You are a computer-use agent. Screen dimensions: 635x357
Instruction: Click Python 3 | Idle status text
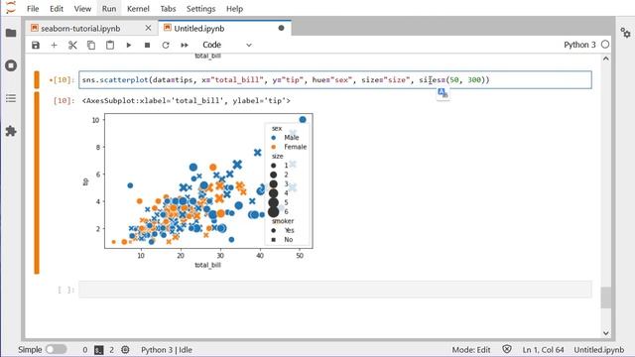pyautogui.click(x=167, y=350)
